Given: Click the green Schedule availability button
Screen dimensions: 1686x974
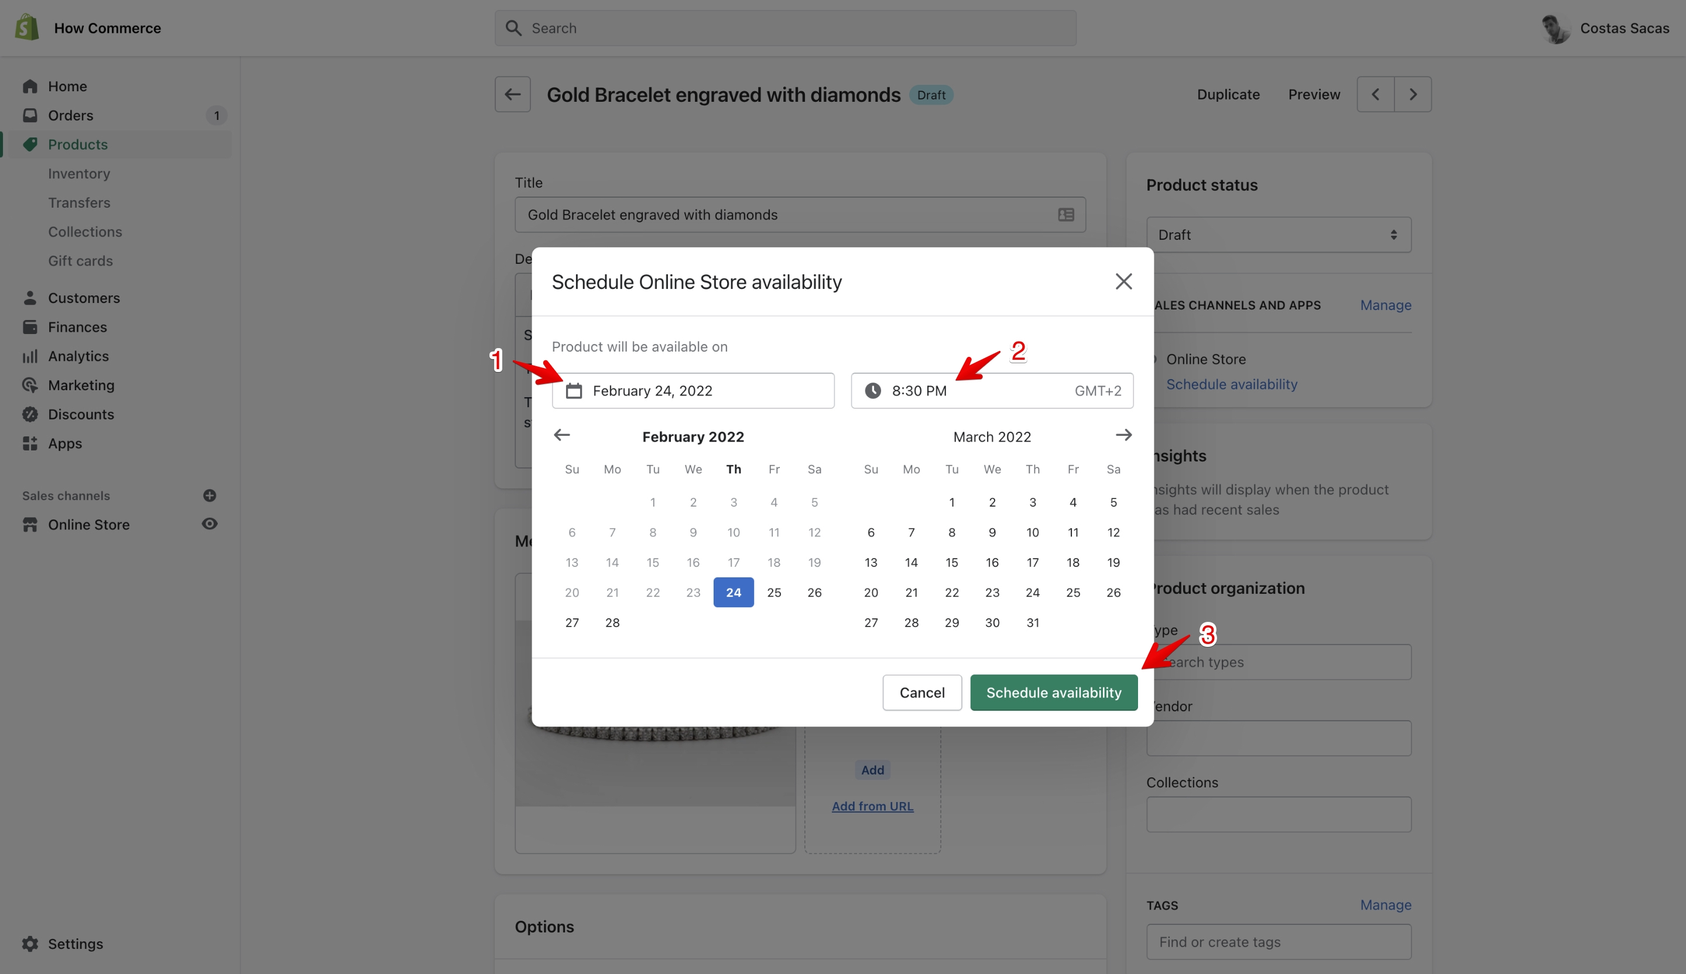Looking at the screenshot, I should pos(1054,693).
